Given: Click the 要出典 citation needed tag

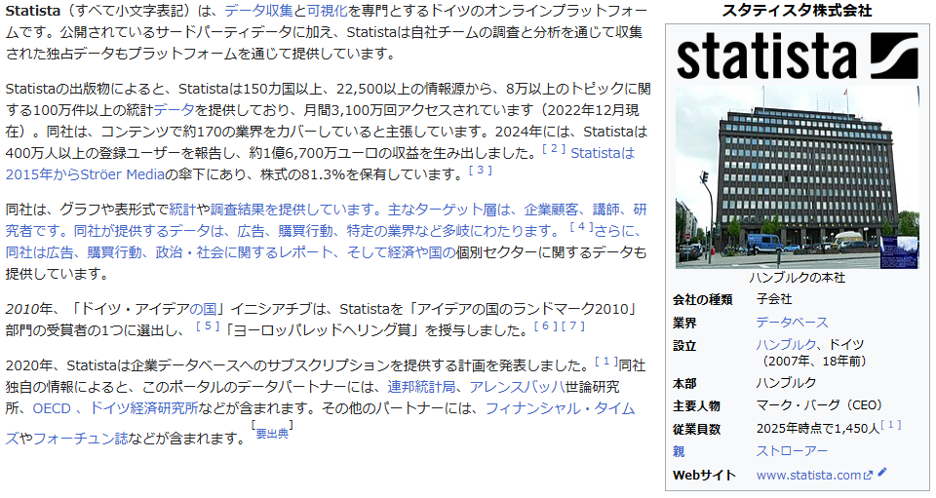Looking at the screenshot, I should [272, 434].
